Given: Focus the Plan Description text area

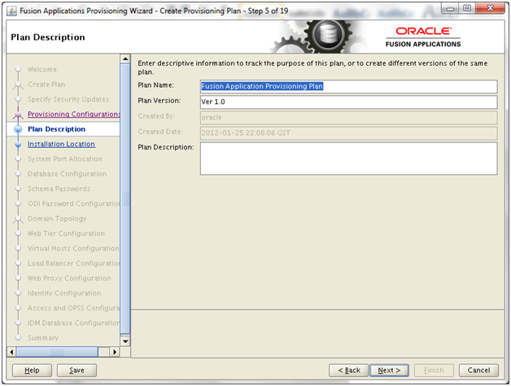Looking at the screenshot, I should point(349,158).
